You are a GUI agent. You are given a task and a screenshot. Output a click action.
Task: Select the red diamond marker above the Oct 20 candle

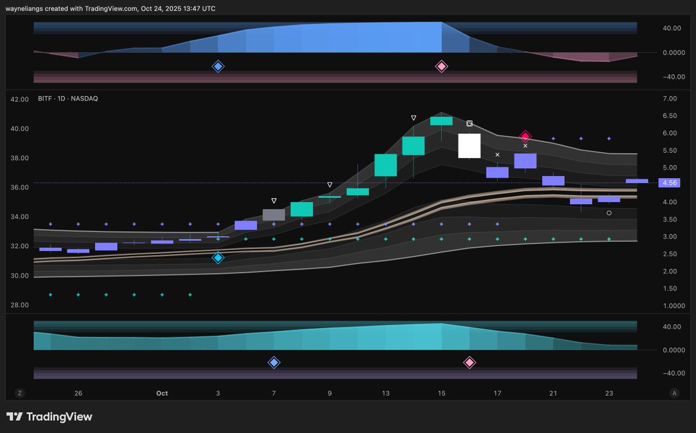(x=525, y=137)
